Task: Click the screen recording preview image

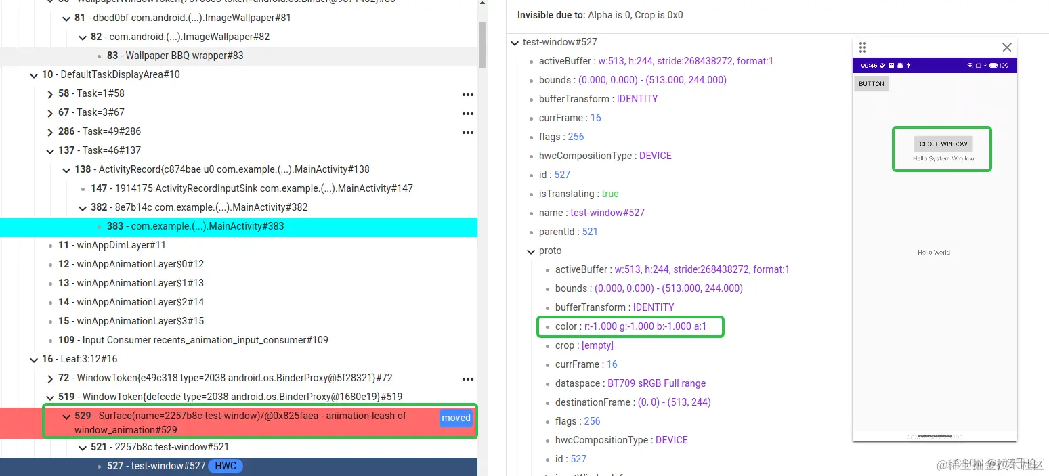Action: [935, 249]
